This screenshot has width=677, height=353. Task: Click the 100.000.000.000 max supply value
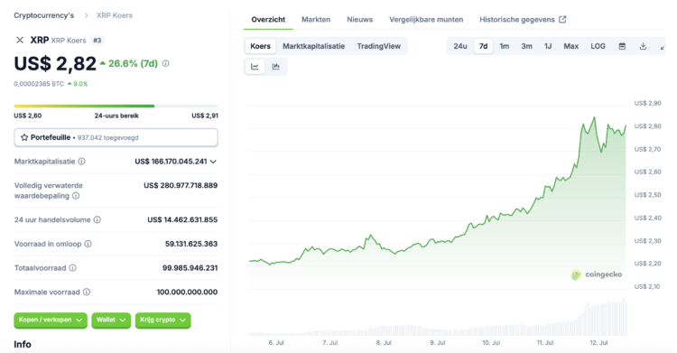pos(187,293)
